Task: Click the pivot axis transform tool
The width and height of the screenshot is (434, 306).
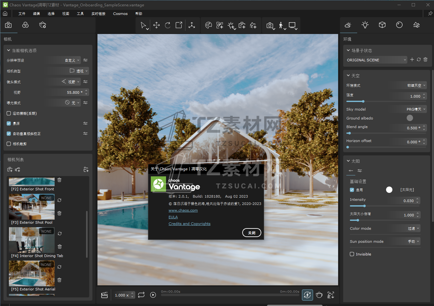Action: coord(192,25)
